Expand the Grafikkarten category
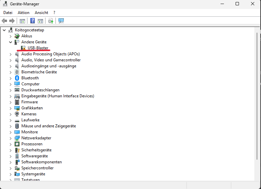Viewport: 261px width, 189px height. pos(11,108)
